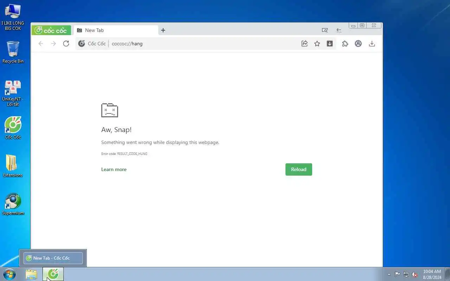Open the Learn more link
The image size is (450, 281).
pos(114,169)
